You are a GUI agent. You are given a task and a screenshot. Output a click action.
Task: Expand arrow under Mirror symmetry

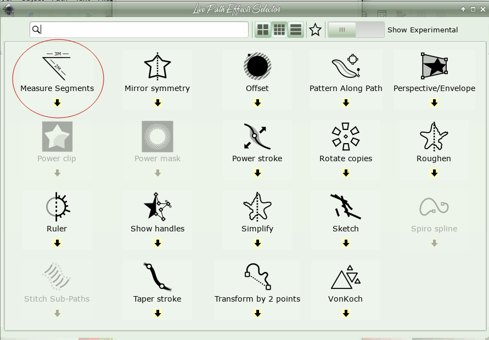point(158,103)
